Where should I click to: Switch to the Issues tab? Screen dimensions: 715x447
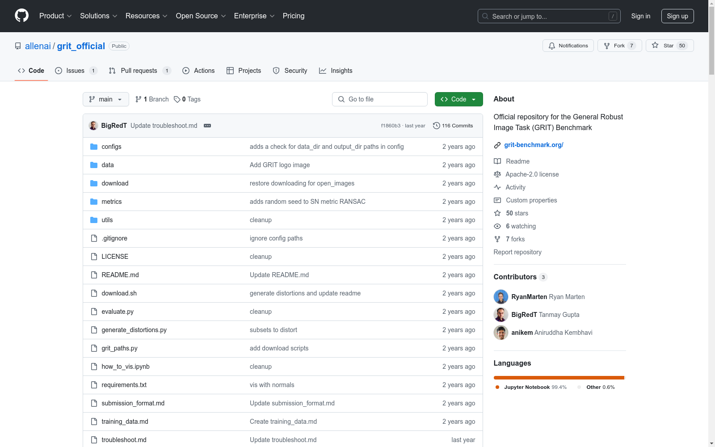point(76,71)
